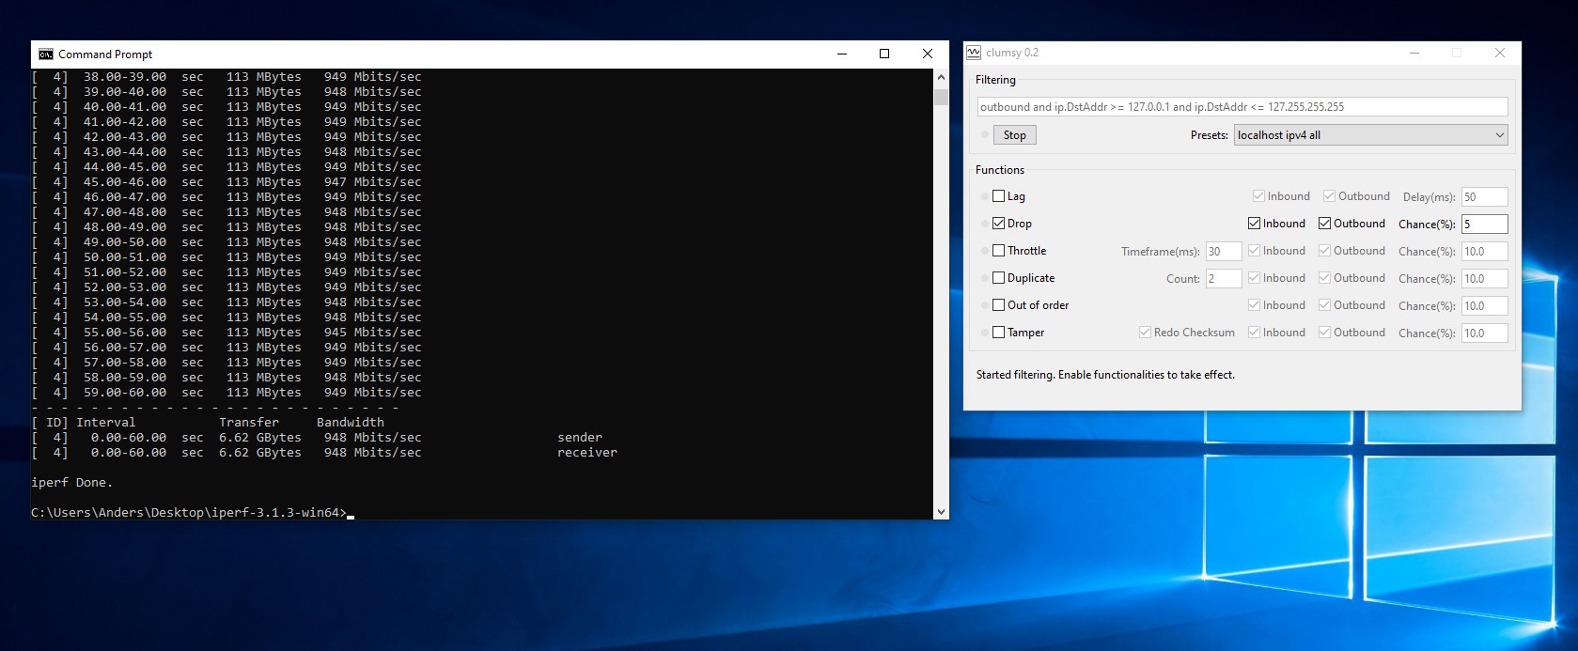
Task: Toggle the Duplicate function checkbox
Action: click(x=999, y=278)
